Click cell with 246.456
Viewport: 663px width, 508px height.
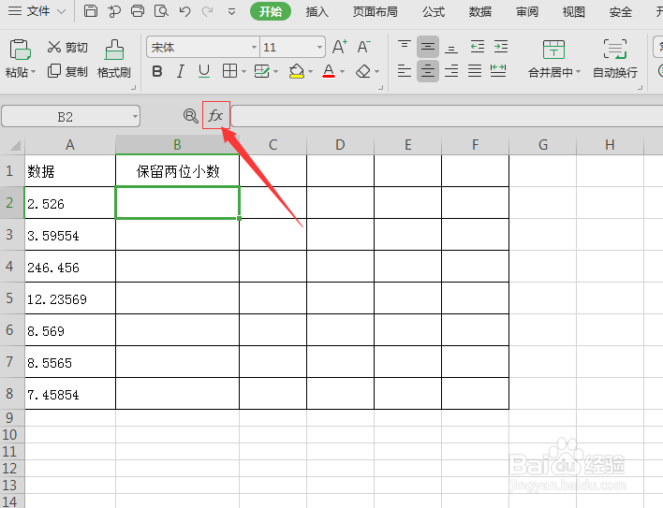(70, 267)
